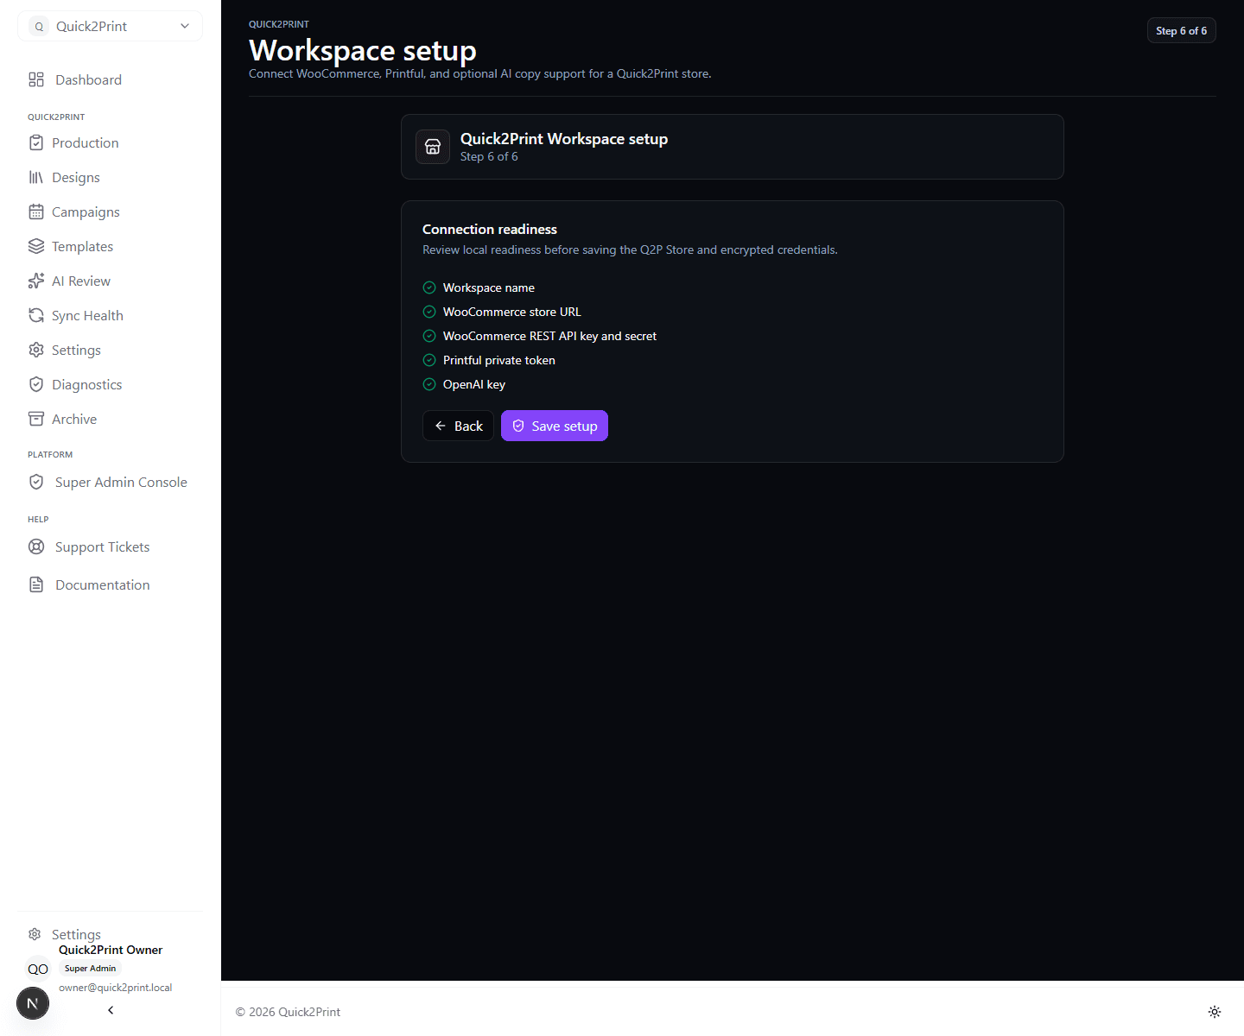Go back to the previous setup step
The width and height of the screenshot is (1244, 1036).
[x=458, y=426]
